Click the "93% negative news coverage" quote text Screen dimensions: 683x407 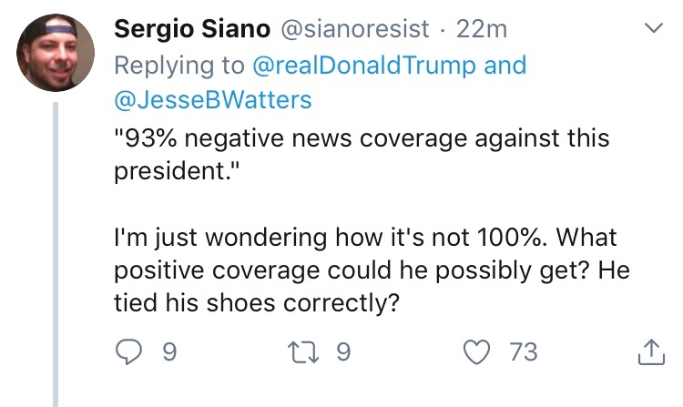[x=362, y=139]
